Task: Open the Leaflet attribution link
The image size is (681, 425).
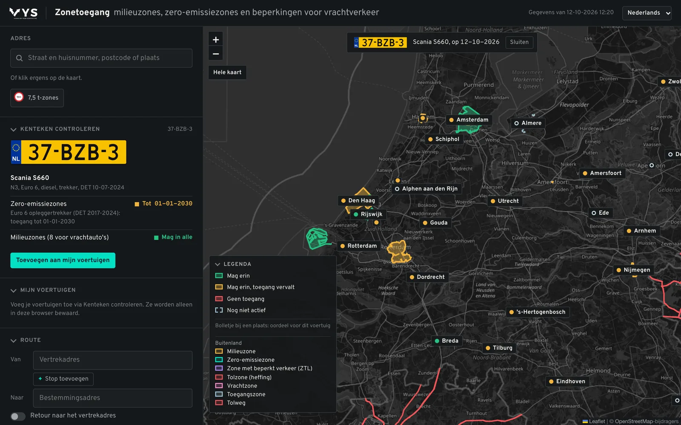Action: (x=594, y=421)
